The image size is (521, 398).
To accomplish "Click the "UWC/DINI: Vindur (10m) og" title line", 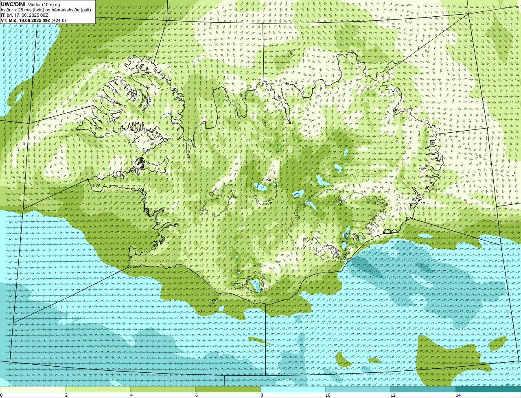I will (x=31, y=4).
